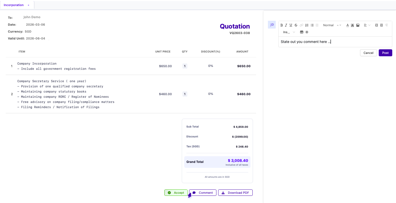The image size is (396, 203).
Task: Post the comment
Action: [x=385, y=53]
